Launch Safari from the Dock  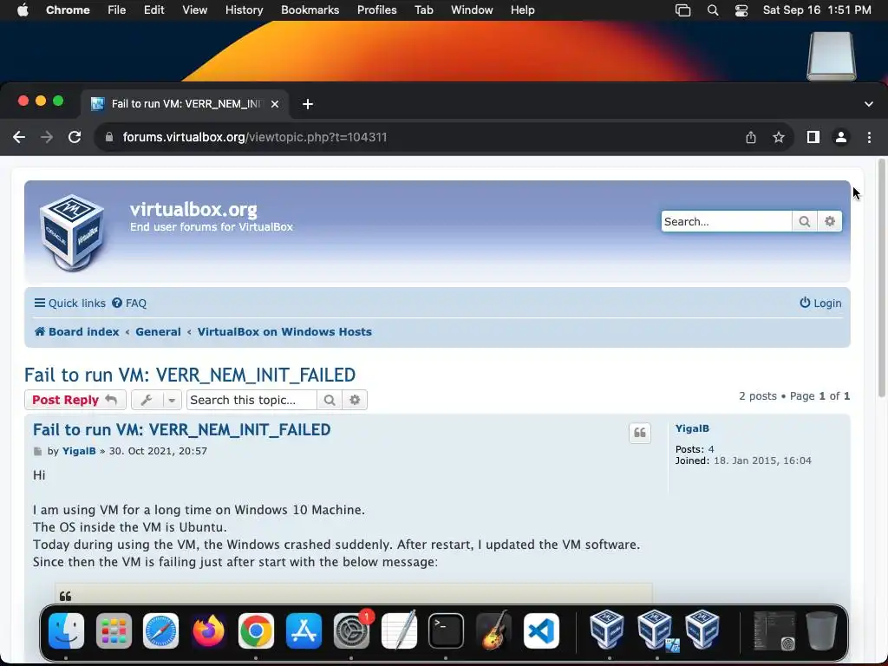tap(160, 631)
